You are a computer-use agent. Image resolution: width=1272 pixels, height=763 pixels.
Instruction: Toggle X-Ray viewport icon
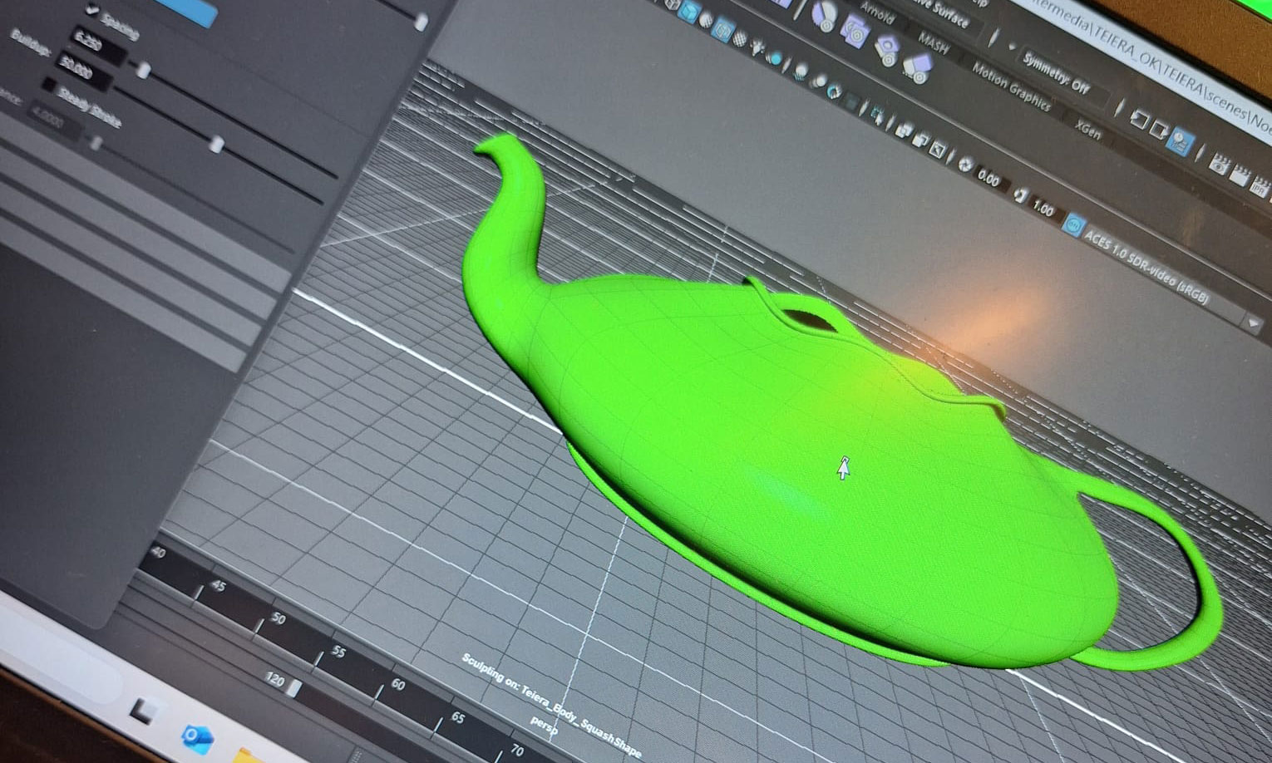tap(904, 130)
